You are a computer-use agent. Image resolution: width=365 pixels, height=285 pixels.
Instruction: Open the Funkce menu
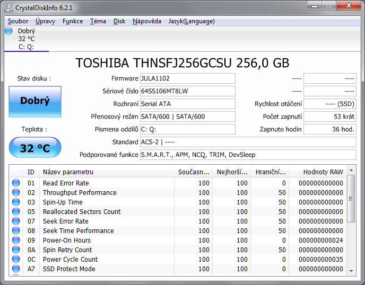pyautogui.click(x=72, y=21)
